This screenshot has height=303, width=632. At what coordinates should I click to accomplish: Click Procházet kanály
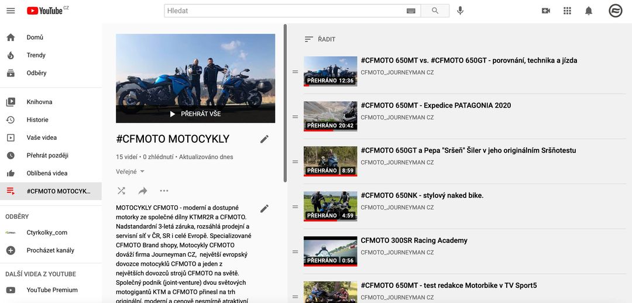[51, 250]
